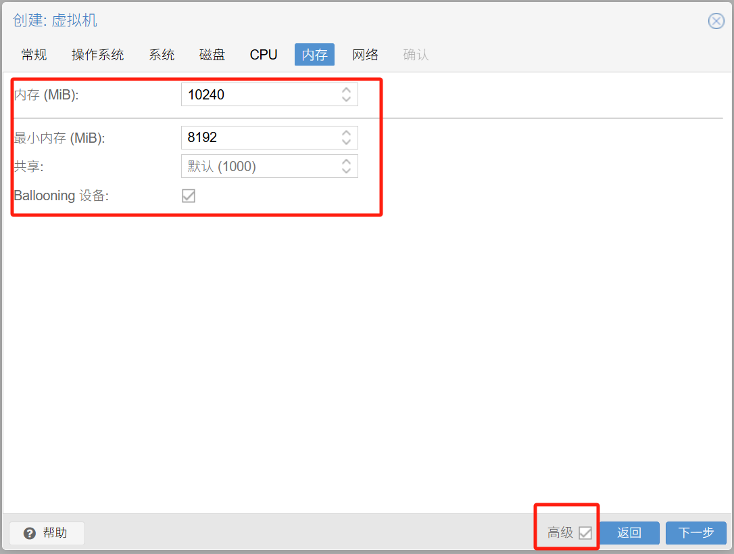
Task: Click the Ballooning 设备 label
Action: 62,195
